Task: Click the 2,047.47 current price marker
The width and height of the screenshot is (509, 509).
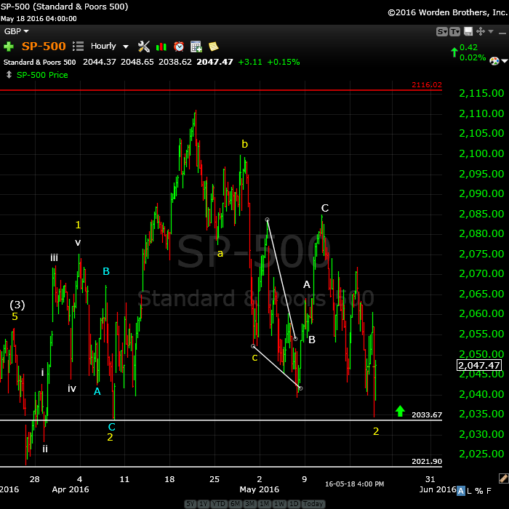Action: pos(479,365)
